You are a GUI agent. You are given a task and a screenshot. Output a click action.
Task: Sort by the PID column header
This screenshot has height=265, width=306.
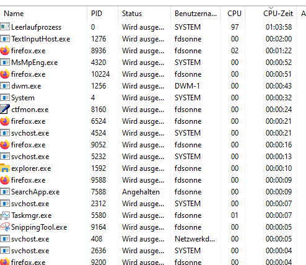(97, 14)
